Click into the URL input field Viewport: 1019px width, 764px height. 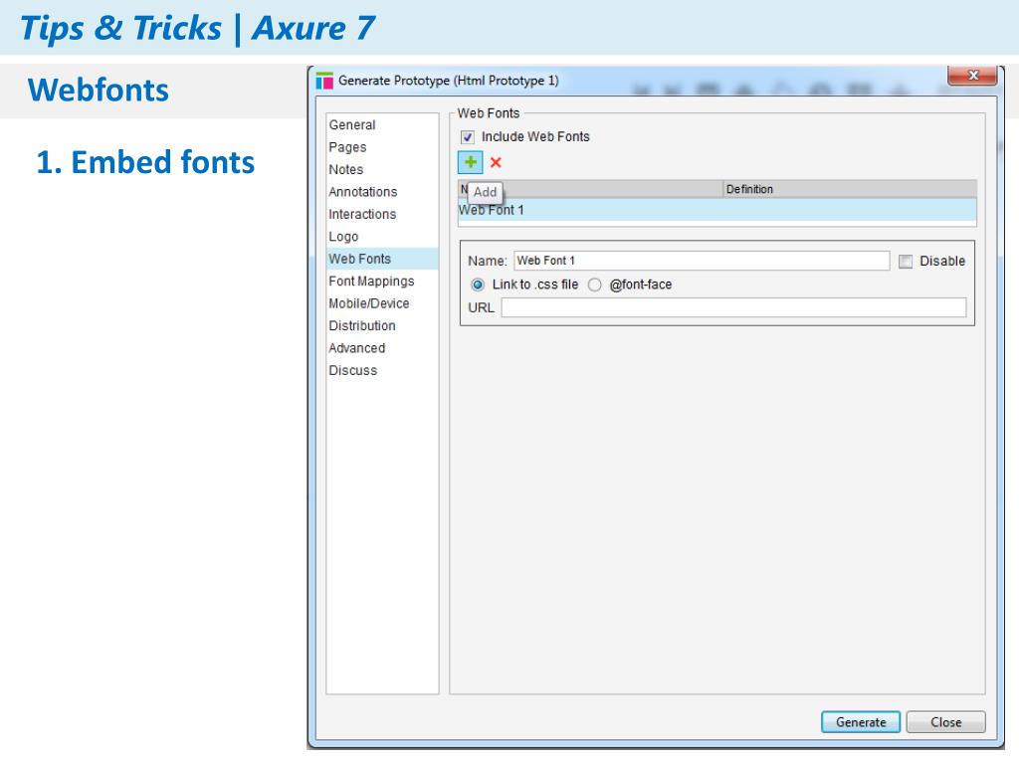click(x=733, y=307)
